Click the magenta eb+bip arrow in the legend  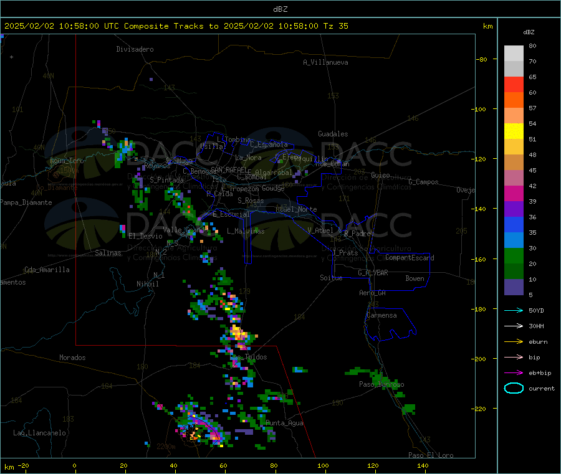click(514, 373)
